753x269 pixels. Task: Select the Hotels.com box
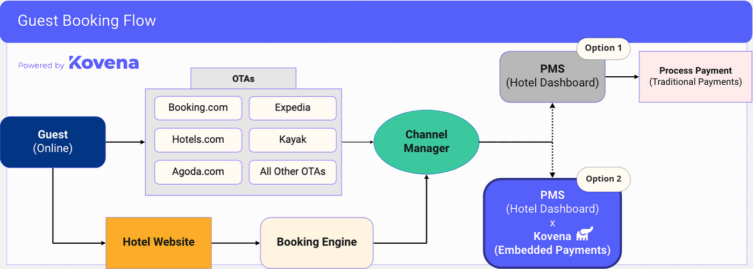(x=198, y=140)
